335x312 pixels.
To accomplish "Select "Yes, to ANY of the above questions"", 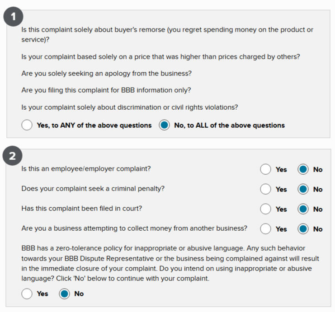I will (27, 125).
